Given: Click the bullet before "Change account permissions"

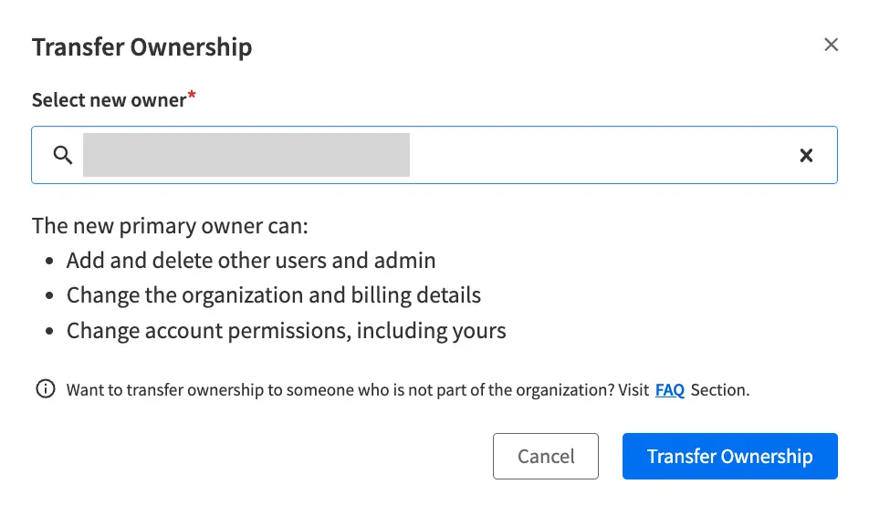Looking at the screenshot, I should [x=49, y=331].
